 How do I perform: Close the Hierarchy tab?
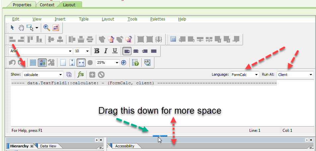pos(32,146)
